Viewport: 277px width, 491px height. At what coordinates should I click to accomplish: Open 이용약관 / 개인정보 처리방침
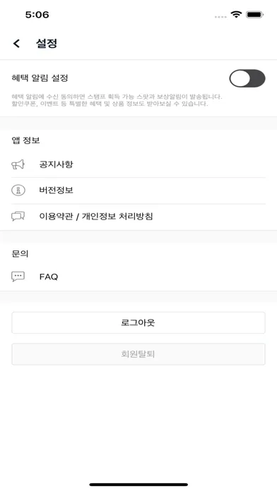pyautogui.click(x=138, y=217)
